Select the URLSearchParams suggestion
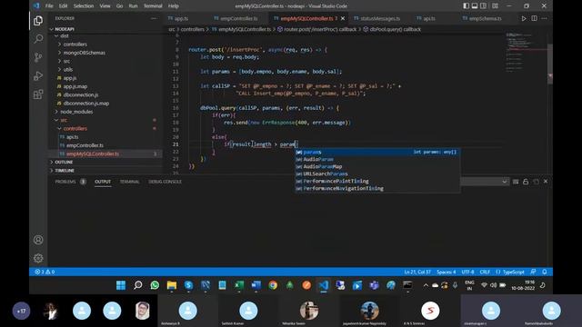This screenshot has width=582, height=327. (377, 173)
